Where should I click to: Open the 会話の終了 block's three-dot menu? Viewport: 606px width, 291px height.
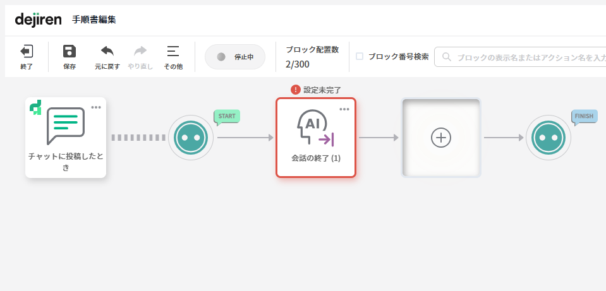(344, 109)
